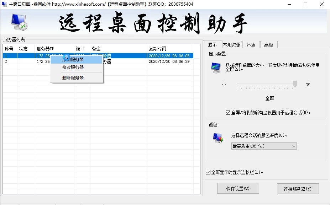Click the 保存设置 button
The image size is (330, 205).
[x=238, y=188]
